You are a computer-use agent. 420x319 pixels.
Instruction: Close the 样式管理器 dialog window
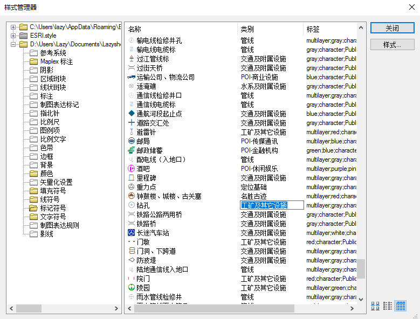click(x=412, y=7)
